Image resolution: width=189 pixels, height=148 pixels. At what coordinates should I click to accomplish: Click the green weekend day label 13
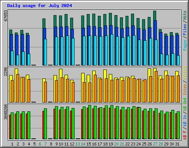(x=78, y=144)
